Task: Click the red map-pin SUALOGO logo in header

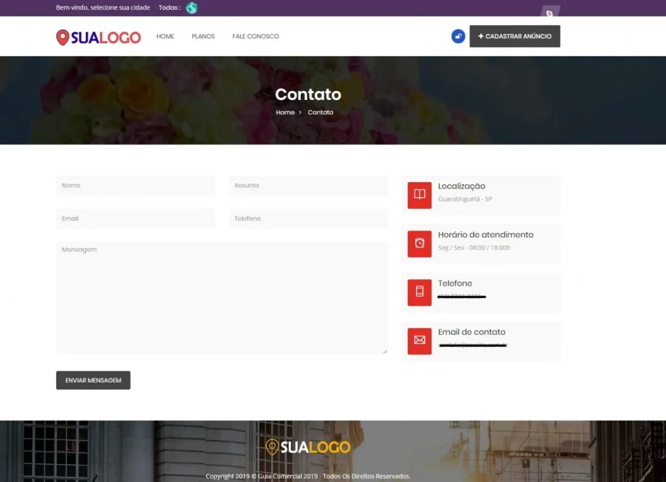Action: (x=98, y=37)
